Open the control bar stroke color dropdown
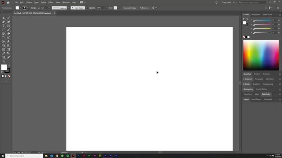Screen dimensions: 282x158 click(x=28, y=8)
